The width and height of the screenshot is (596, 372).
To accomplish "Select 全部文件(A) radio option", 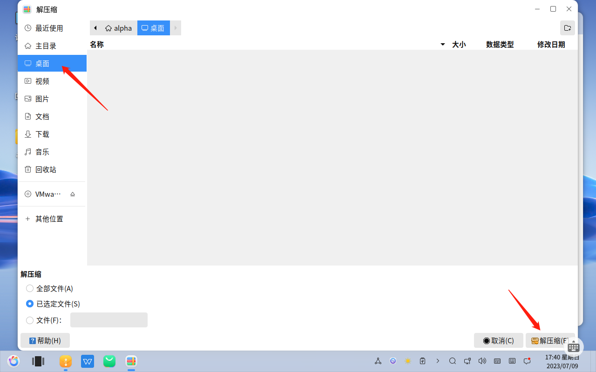I will pyautogui.click(x=49, y=288).
